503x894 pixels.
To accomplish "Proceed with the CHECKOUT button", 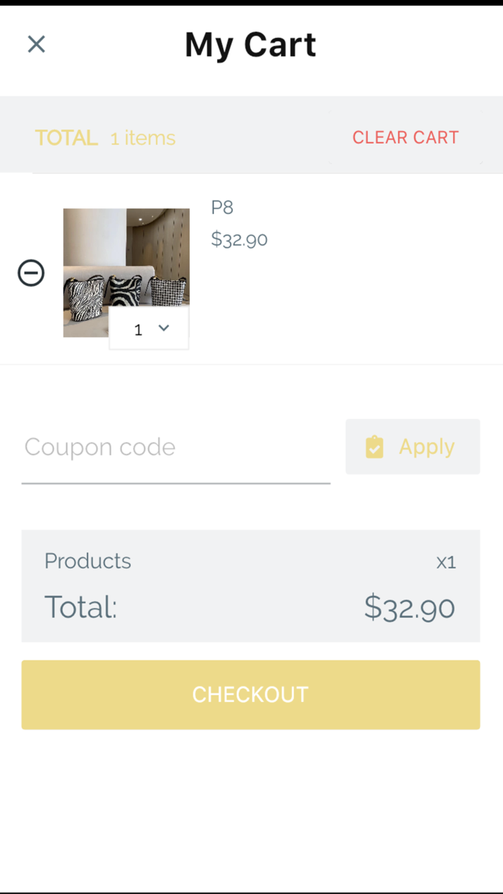I will coord(250,694).
